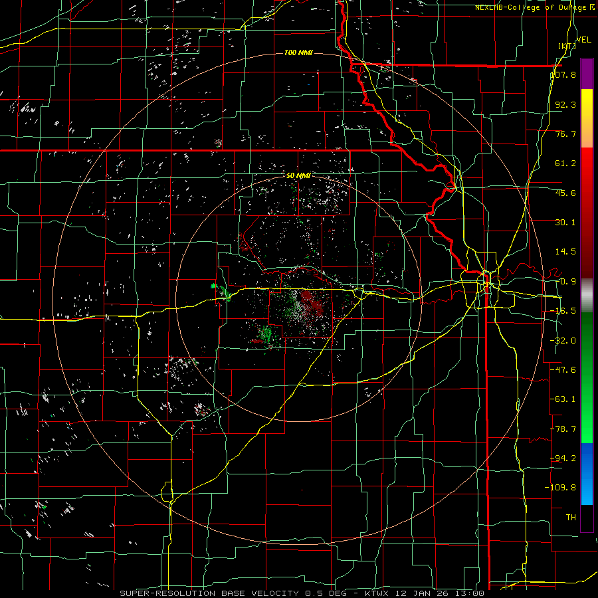Image resolution: width=598 pixels, height=598 pixels.
Task: Click the 45.6 velocity scale value
Action: (565, 193)
